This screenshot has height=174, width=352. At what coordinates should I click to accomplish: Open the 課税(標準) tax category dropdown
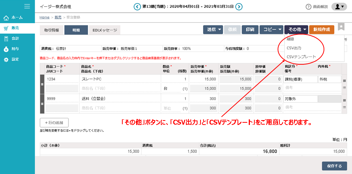[x=300, y=79]
